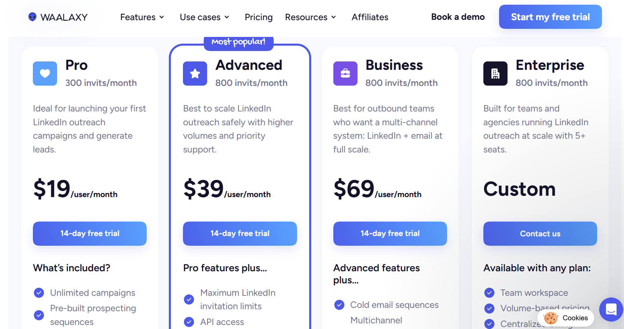624x329 pixels.
Task: Click the Advanced plan star icon
Action: point(195,74)
